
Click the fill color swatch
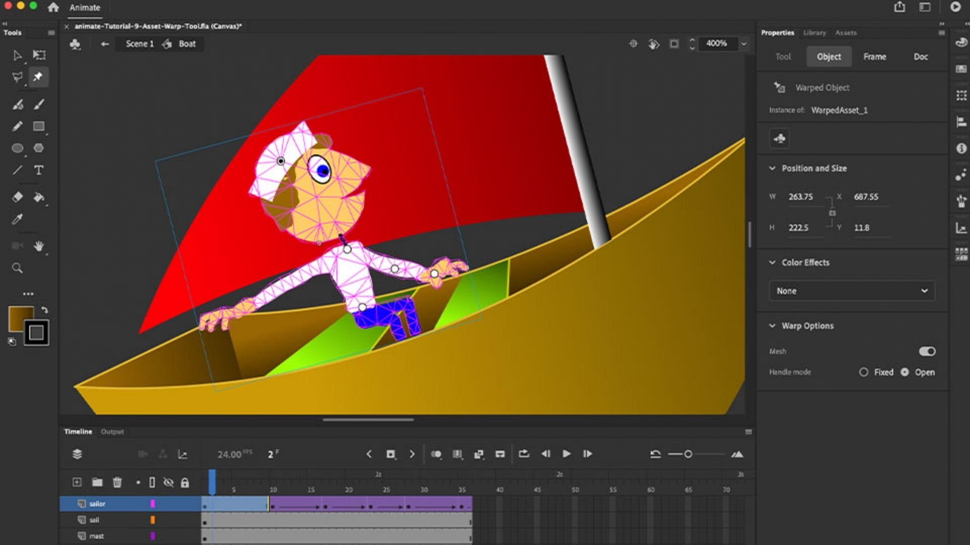click(21, 317)
